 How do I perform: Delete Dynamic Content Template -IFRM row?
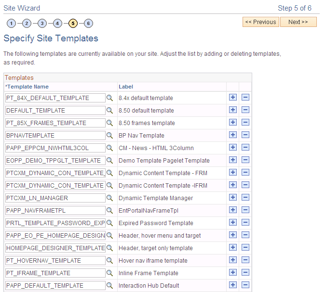click(x=245, y=185)
